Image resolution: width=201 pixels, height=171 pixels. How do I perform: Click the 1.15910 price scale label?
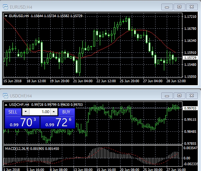(190, 52)
